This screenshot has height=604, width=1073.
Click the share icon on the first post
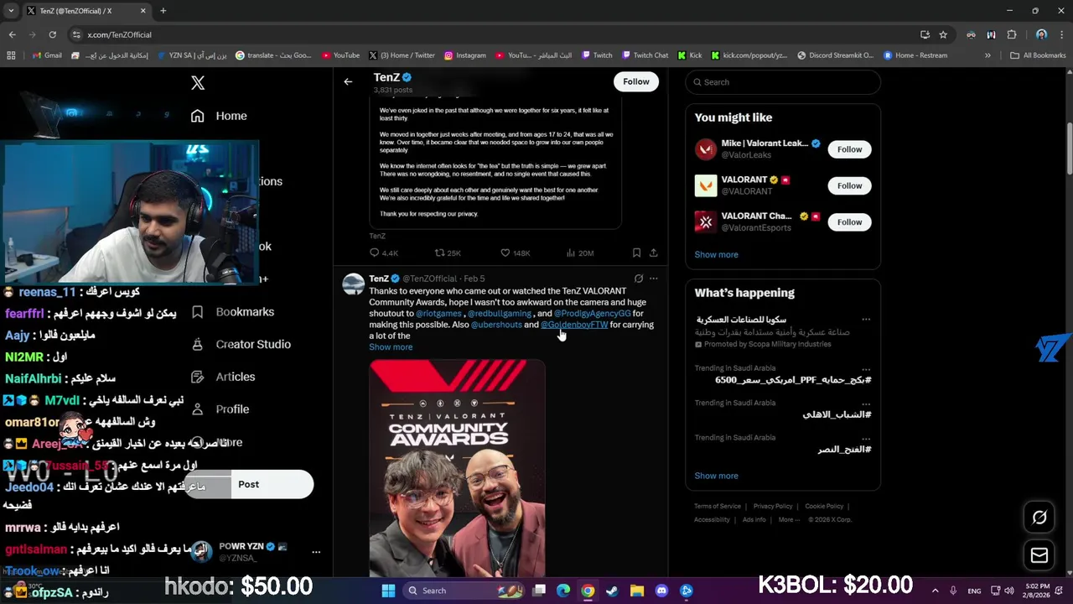click(x=653, y=253)
